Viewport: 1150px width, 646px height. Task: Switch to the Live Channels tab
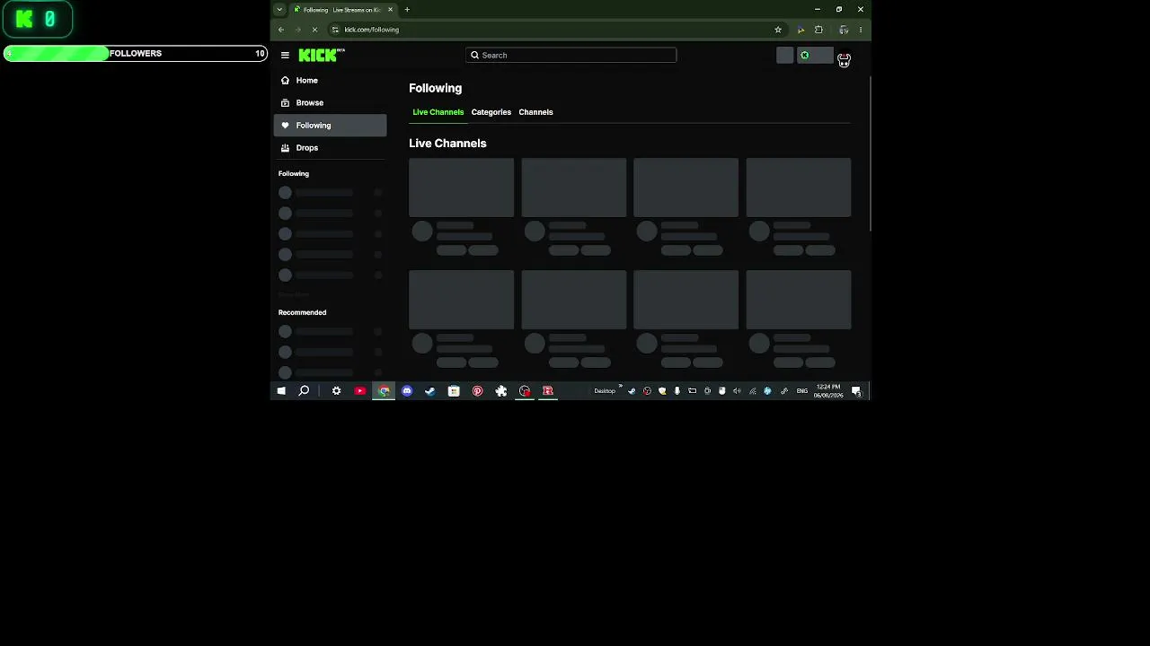[438, 112]
